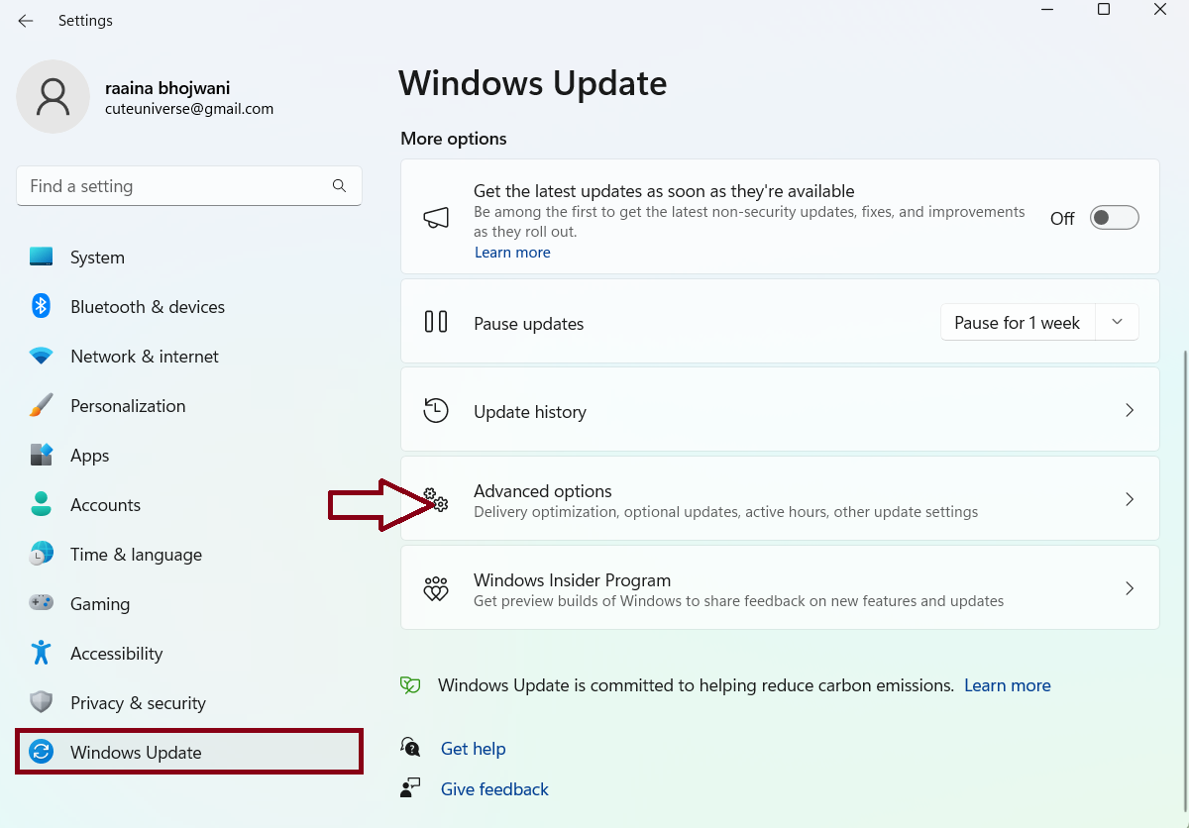This screenshot has height=828, width=1189.
Task: Open the Pause for 1 week dropdown arrow
Action: tap(1118, 323)
